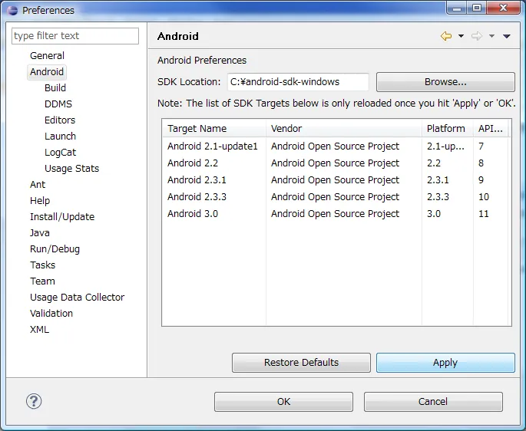Minimize the Preferences window
The height and width of the screenshot is (431, 526).
point(457,8)
